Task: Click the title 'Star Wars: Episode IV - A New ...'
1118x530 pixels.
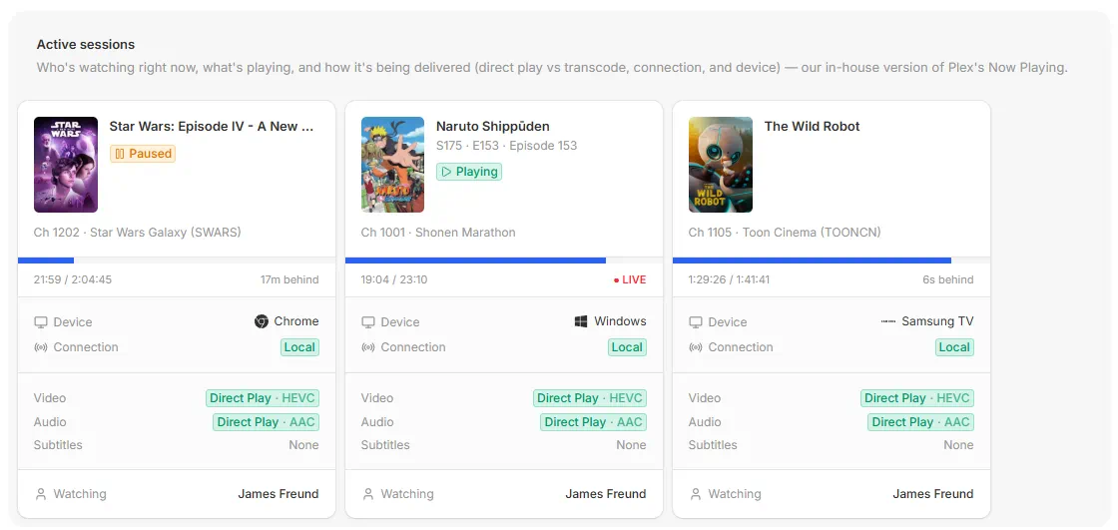Action: (x=211, y=126)
